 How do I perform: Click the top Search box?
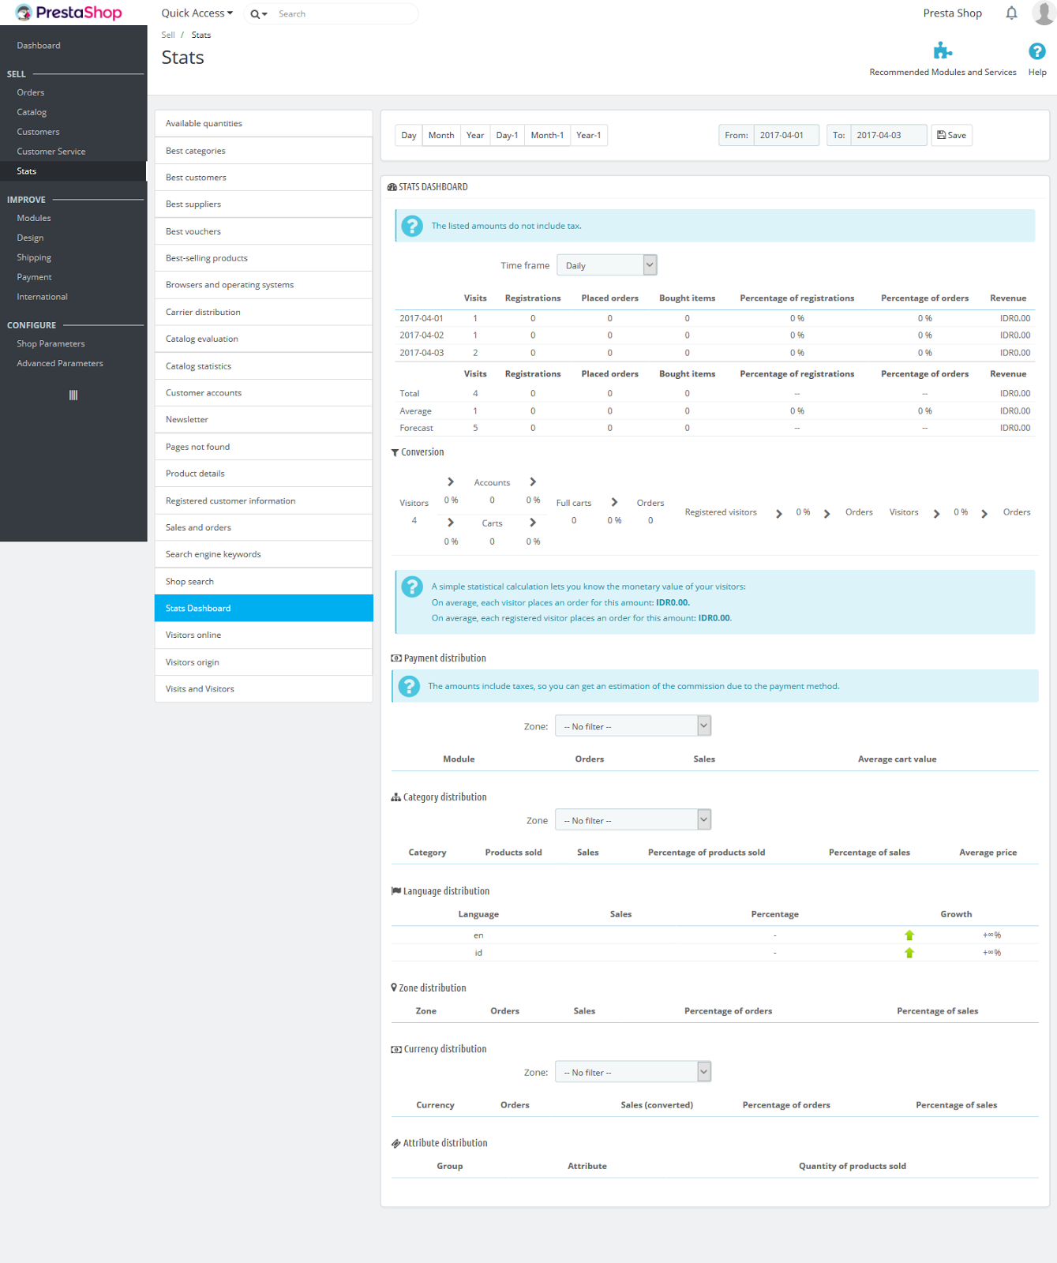click(x=344, y=14)
